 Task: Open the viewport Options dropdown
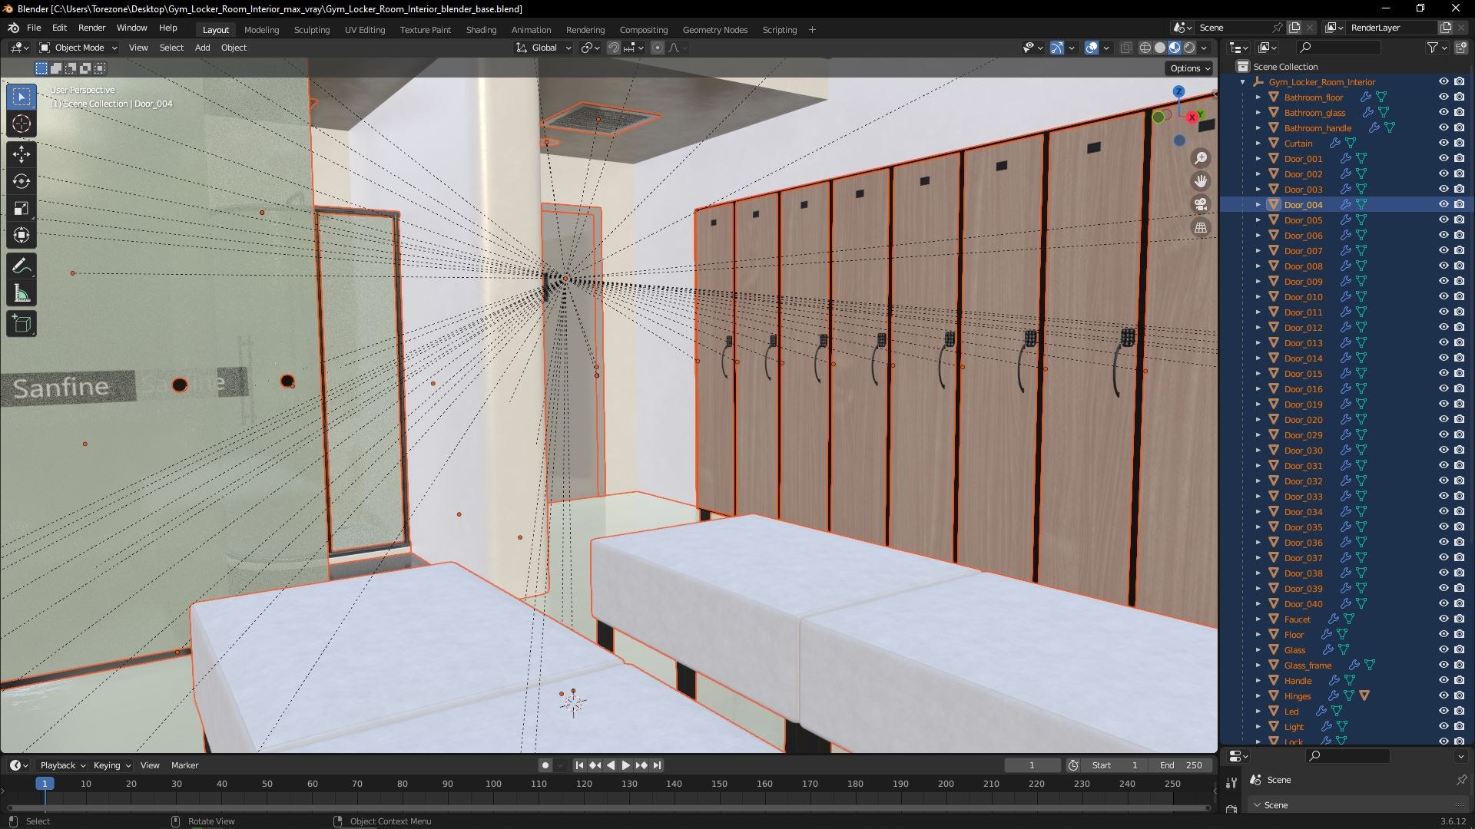click(1190, 68)
